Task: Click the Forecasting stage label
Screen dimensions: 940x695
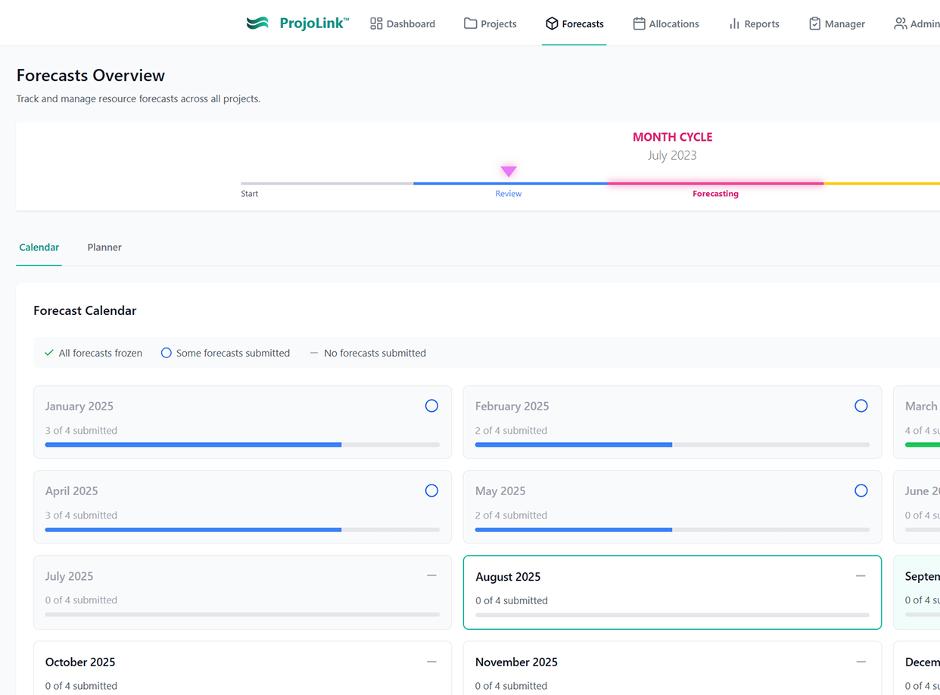Action: (x=715, y=194)
